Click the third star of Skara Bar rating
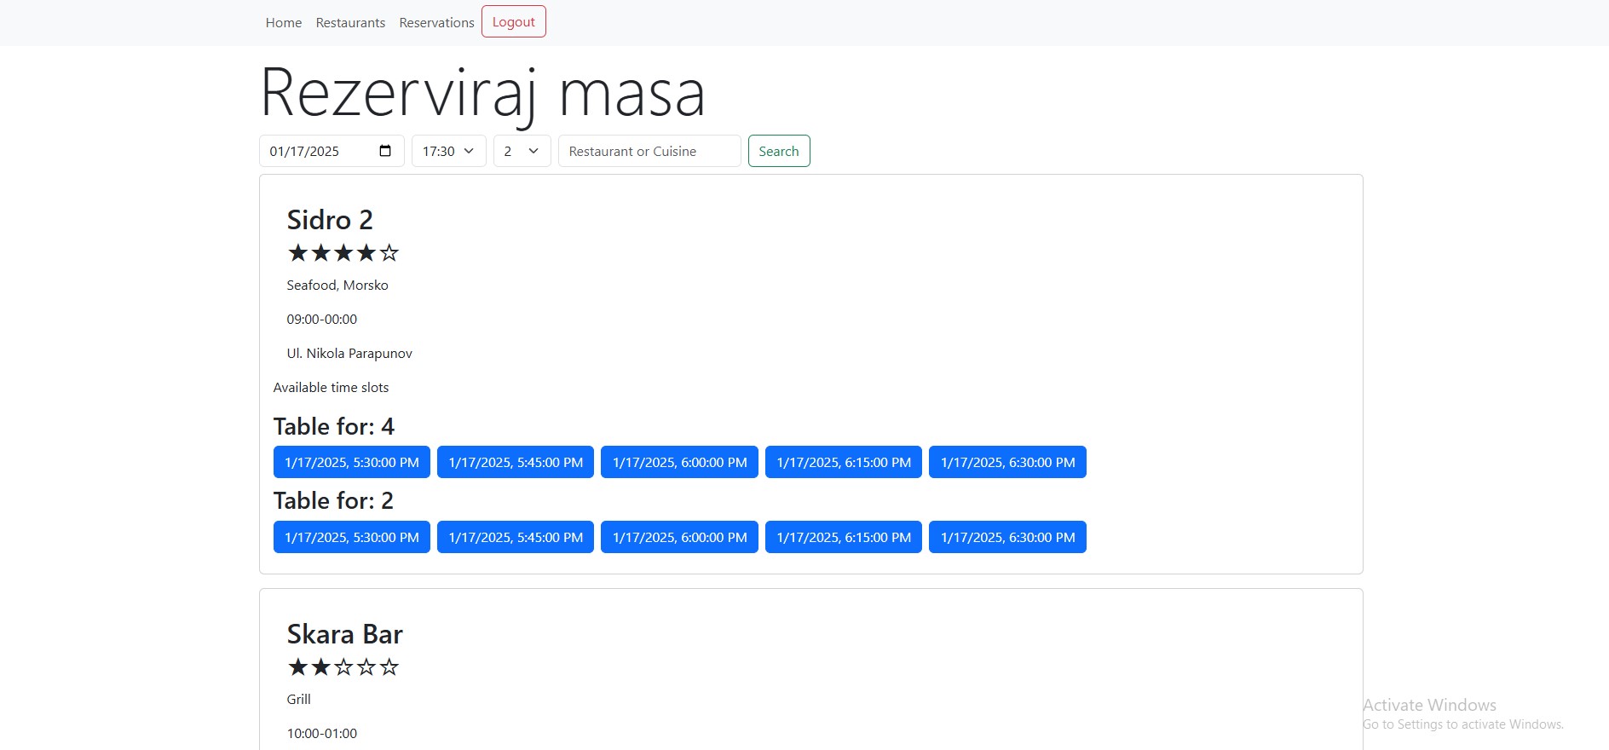The image size is (1609, 750). coord(343,667)
